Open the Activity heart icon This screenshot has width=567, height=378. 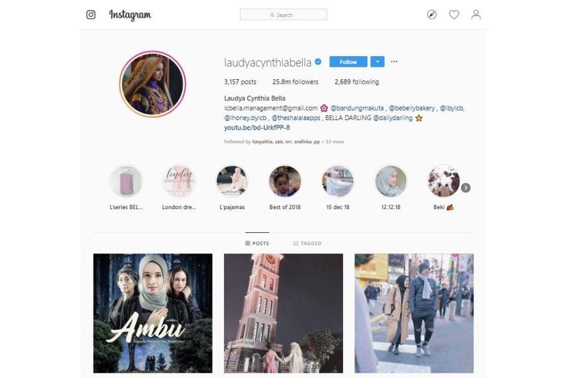point(454,15)
